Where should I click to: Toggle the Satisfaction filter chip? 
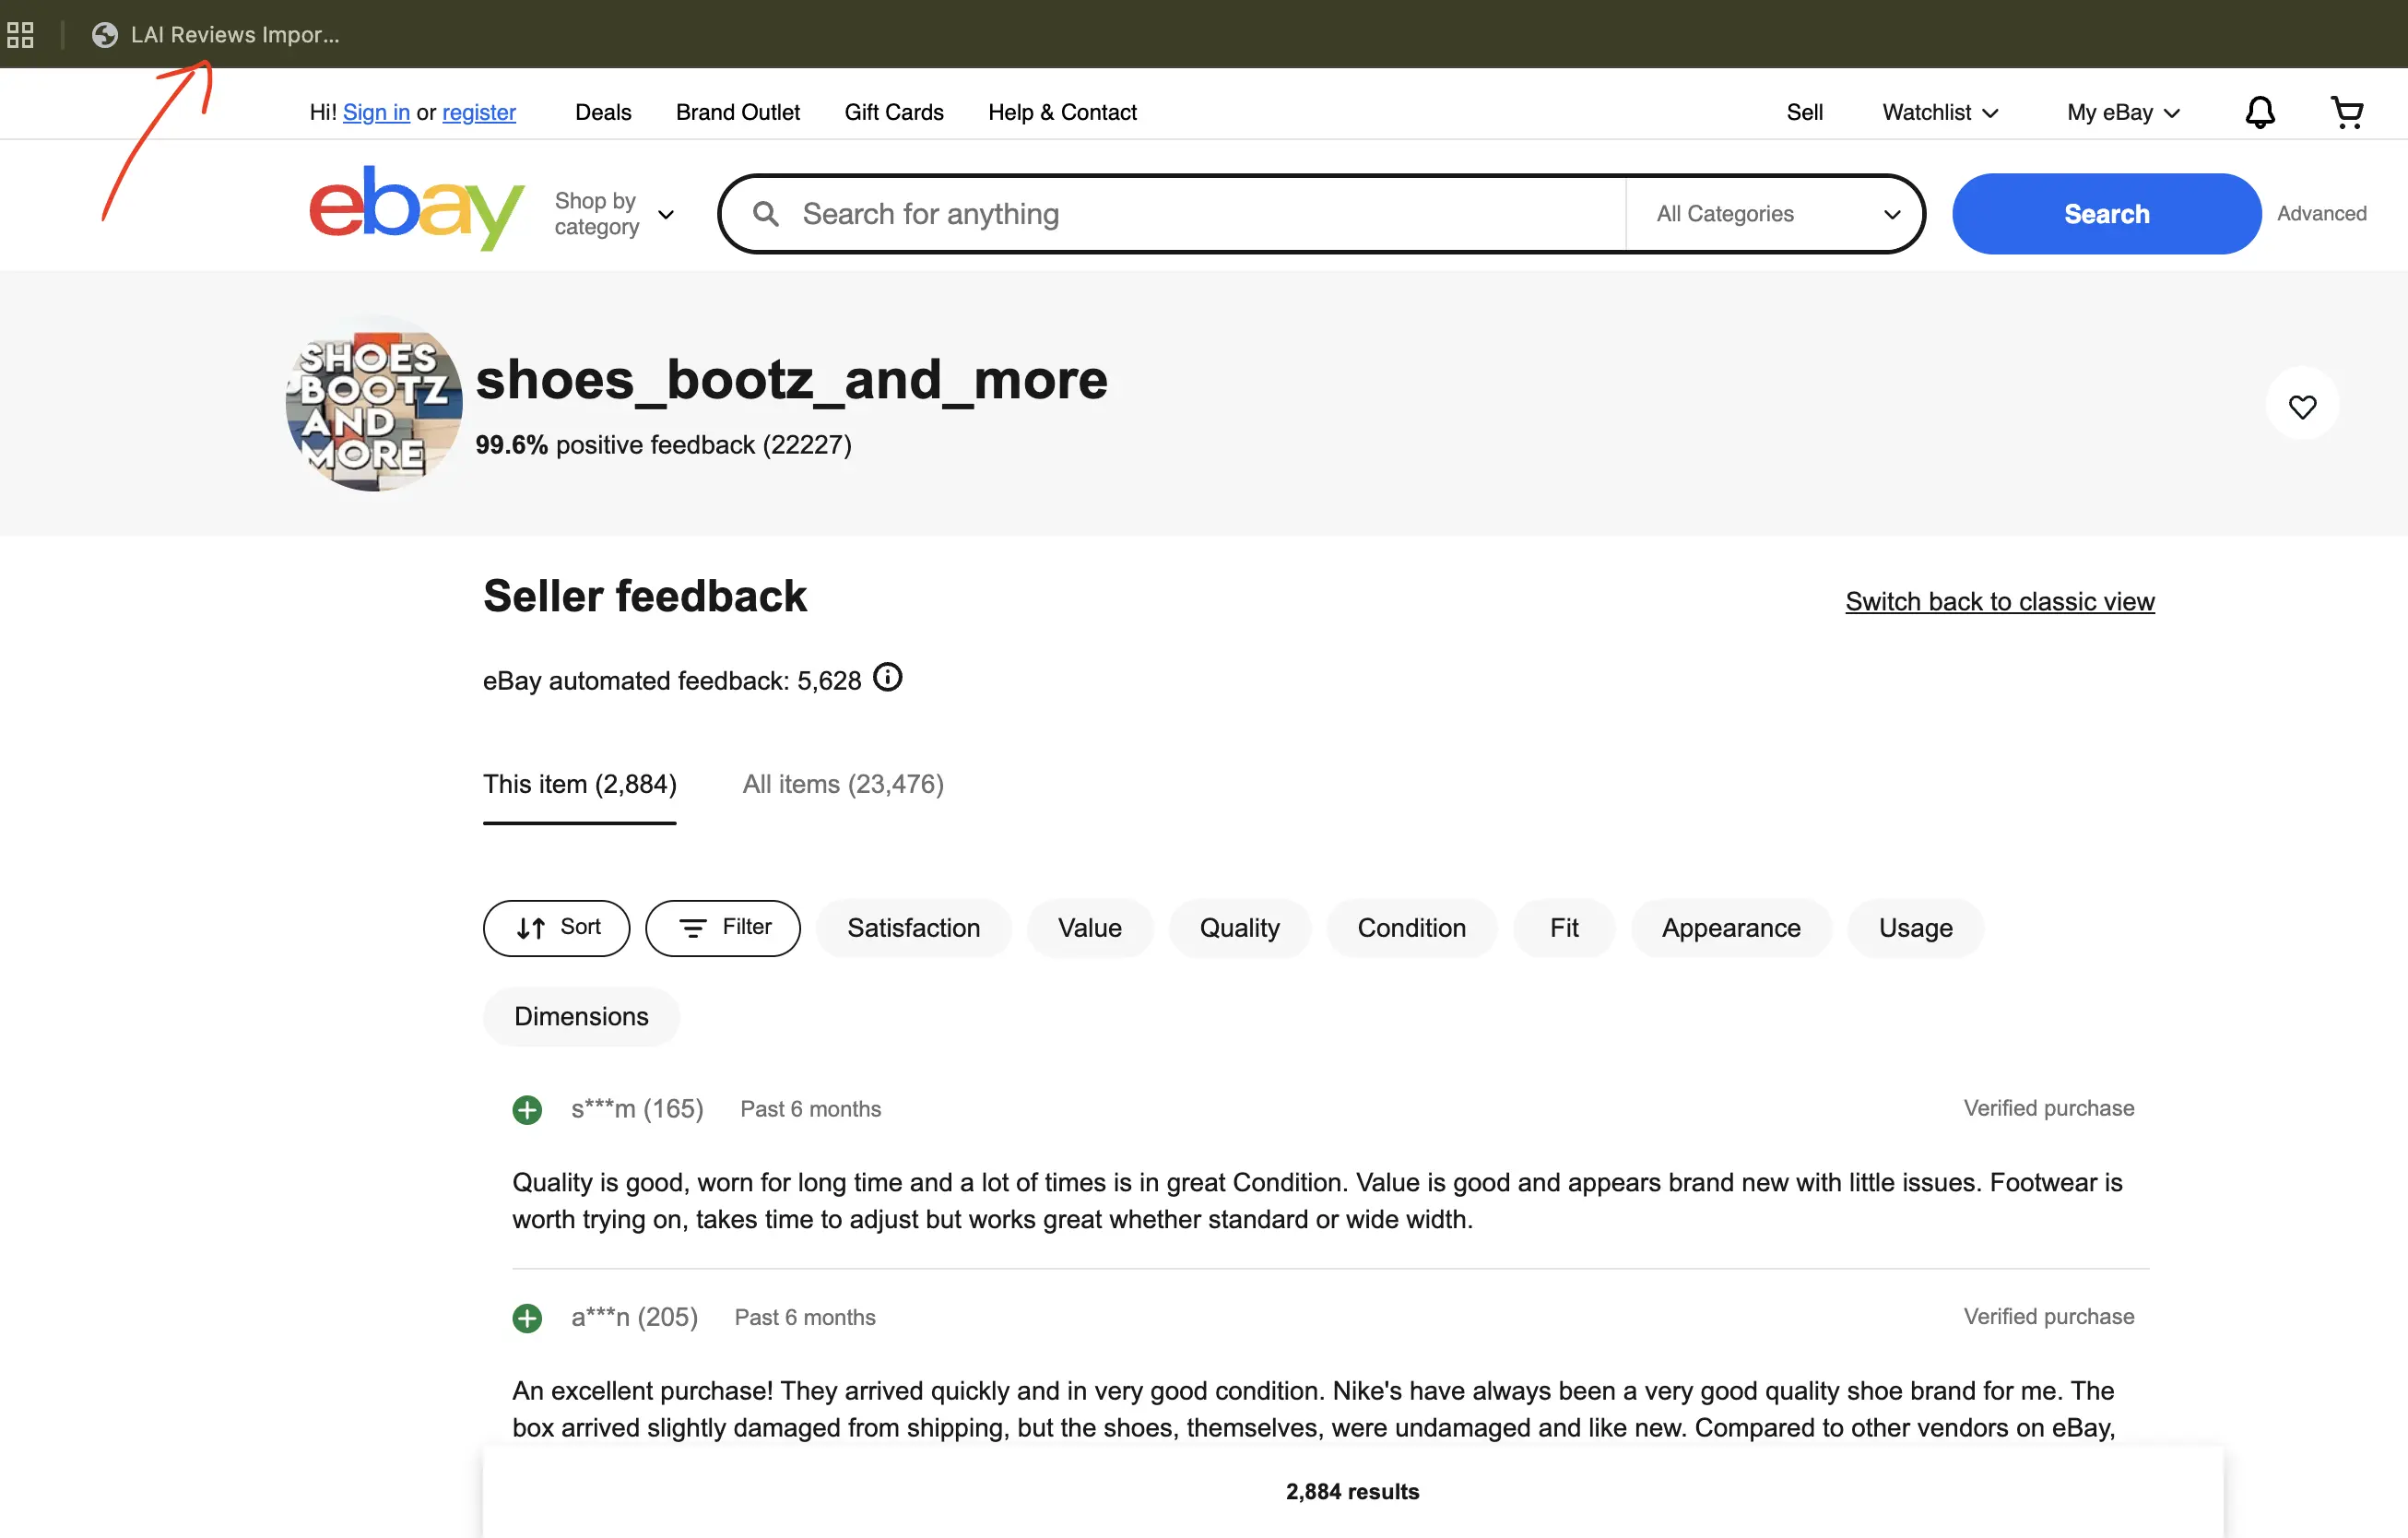913,928
